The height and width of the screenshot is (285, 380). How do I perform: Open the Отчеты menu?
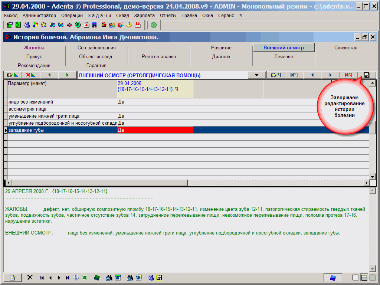coord(168,15)
